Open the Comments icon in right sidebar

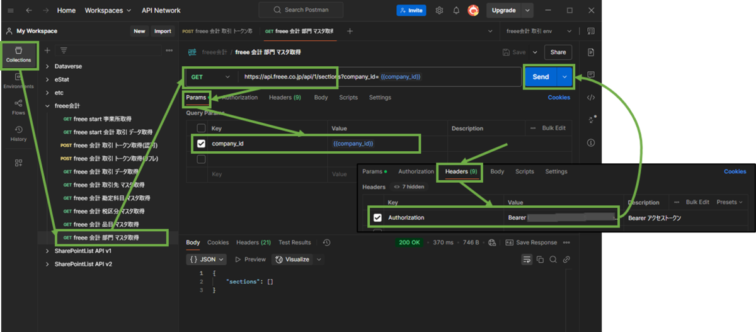pyautogui.click(x=591, y=75)
